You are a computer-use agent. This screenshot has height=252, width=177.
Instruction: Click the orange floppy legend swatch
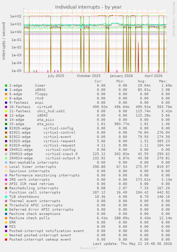[6, 94]
